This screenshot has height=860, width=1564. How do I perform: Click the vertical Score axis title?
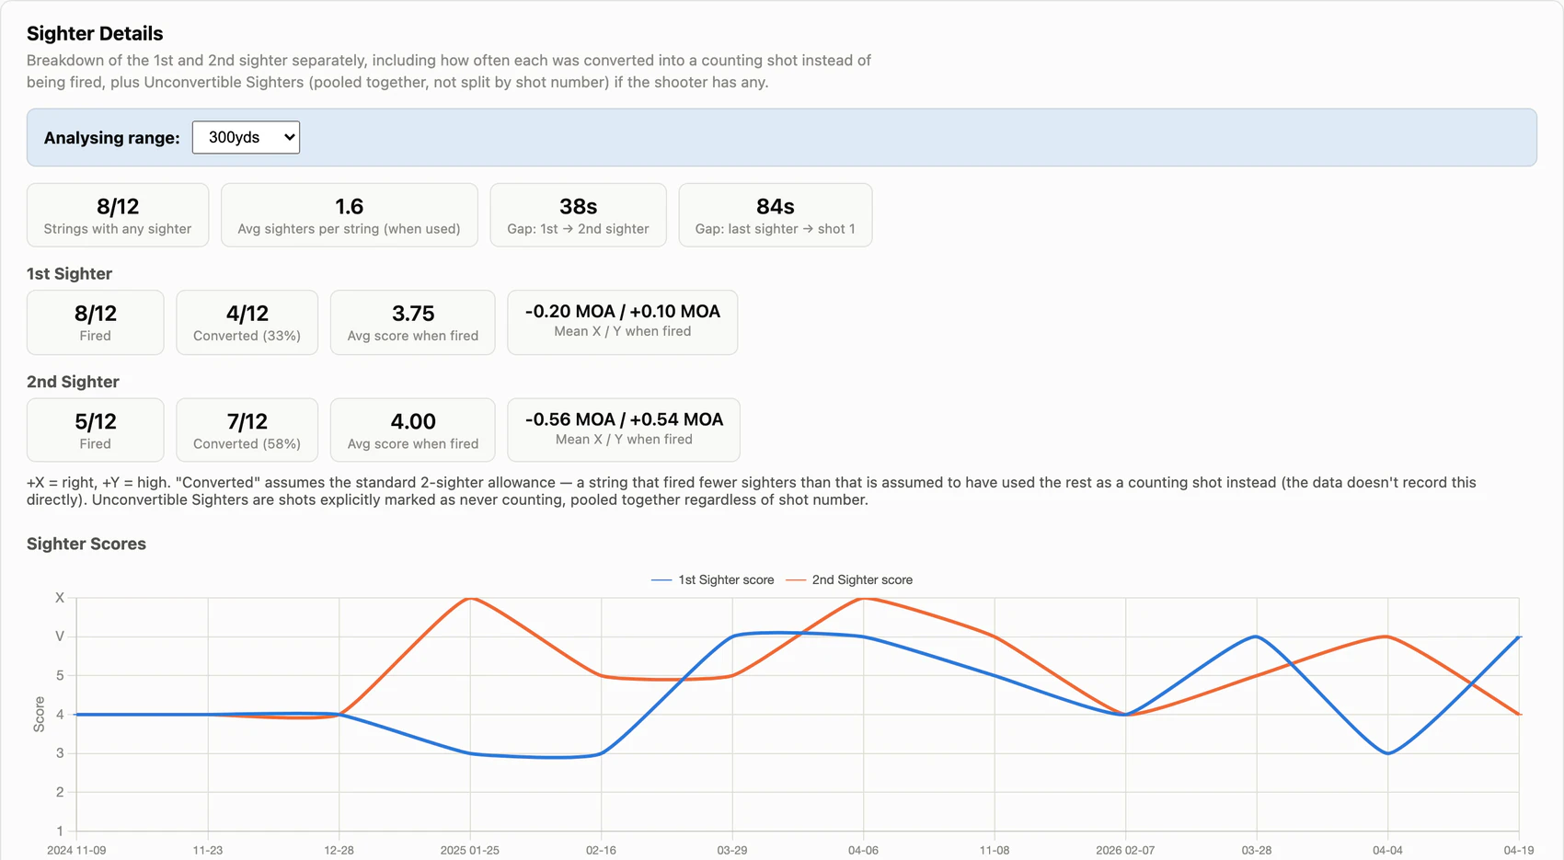coord(39,715)
